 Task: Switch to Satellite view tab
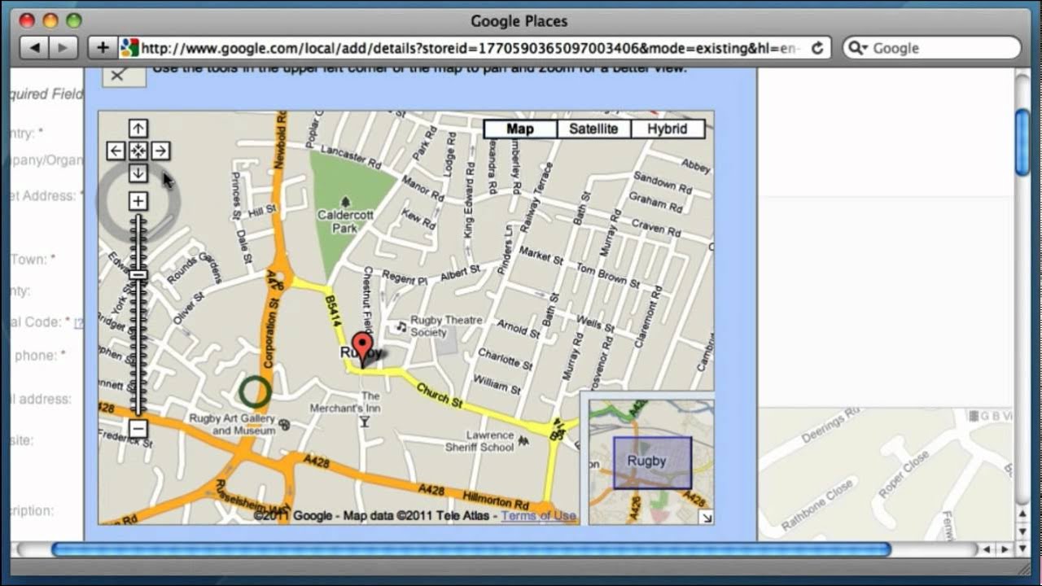coord(593,129)
